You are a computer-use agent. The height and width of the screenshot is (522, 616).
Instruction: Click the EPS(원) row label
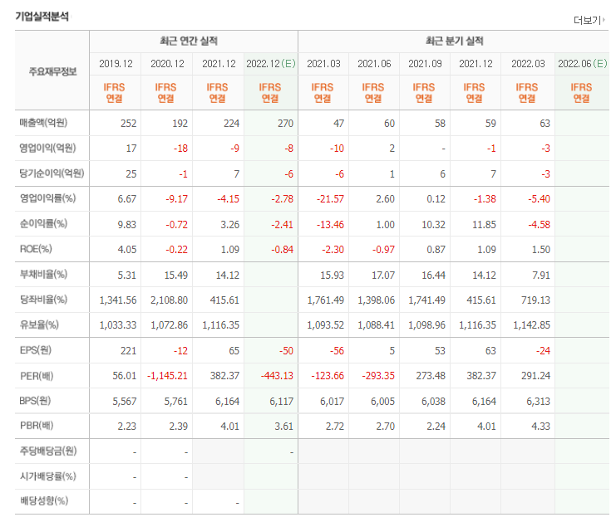[36, 350]
